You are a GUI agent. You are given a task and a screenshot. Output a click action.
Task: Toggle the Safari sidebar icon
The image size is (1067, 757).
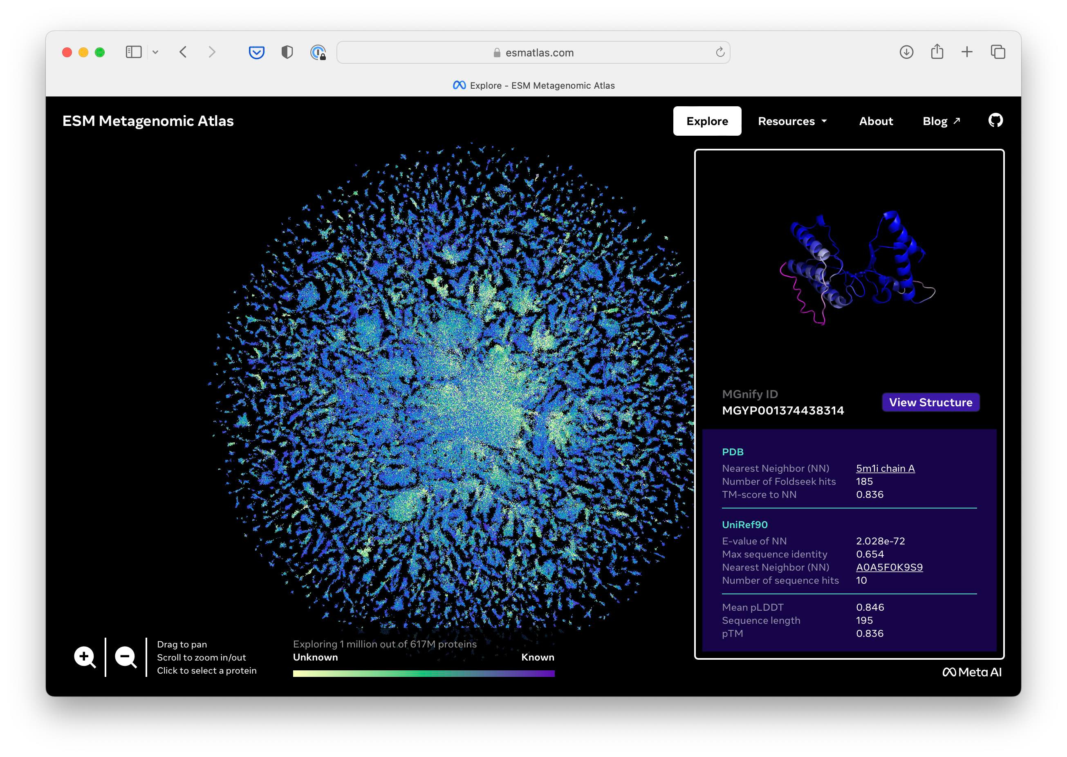click(134, 52)
